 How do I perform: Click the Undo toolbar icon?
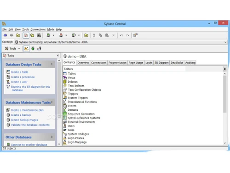121,36
